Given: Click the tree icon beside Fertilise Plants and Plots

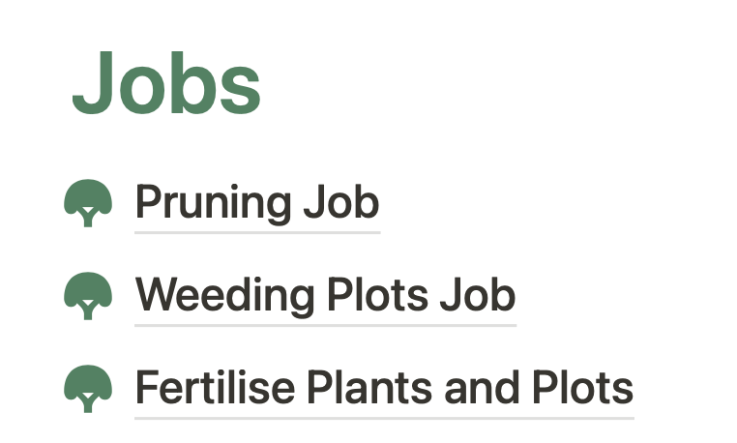Looking at the screenshot, I should [88, 389].
